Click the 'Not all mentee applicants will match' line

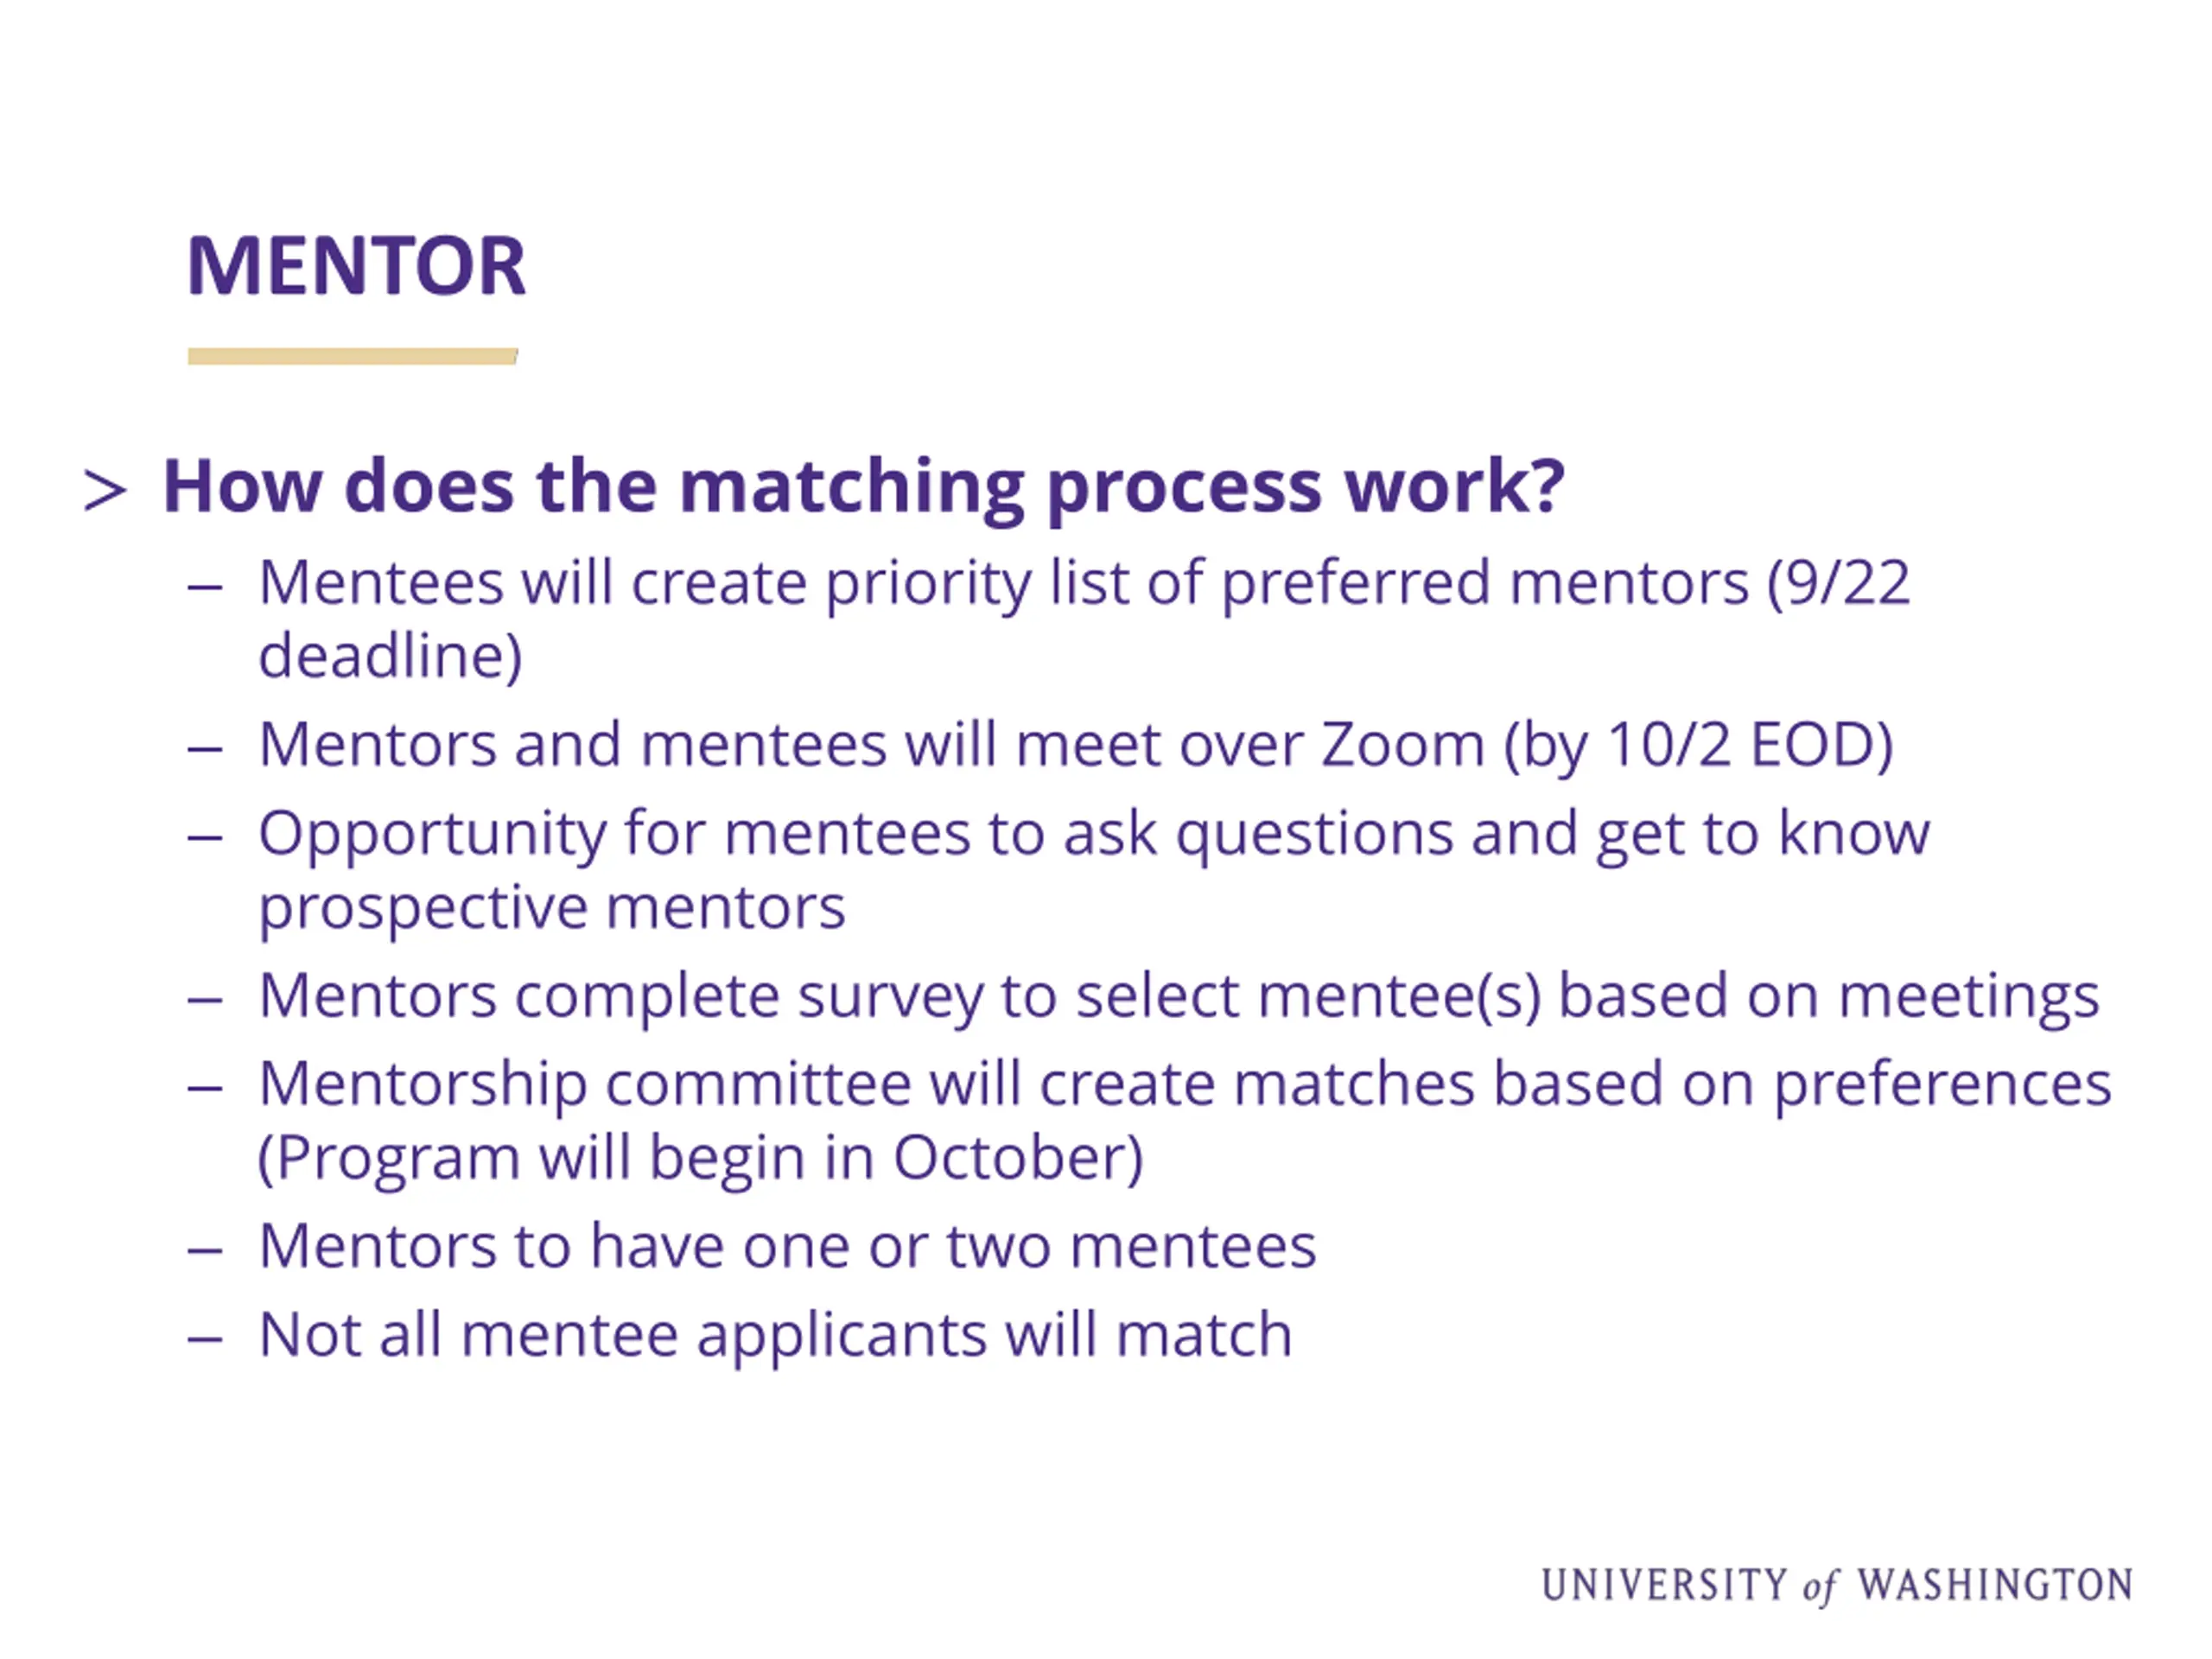click(775, 1336)
